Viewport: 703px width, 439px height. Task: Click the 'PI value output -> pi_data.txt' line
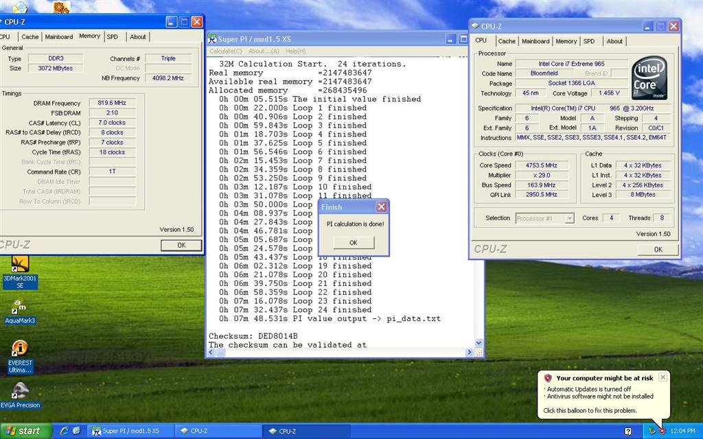coord(330,318)
